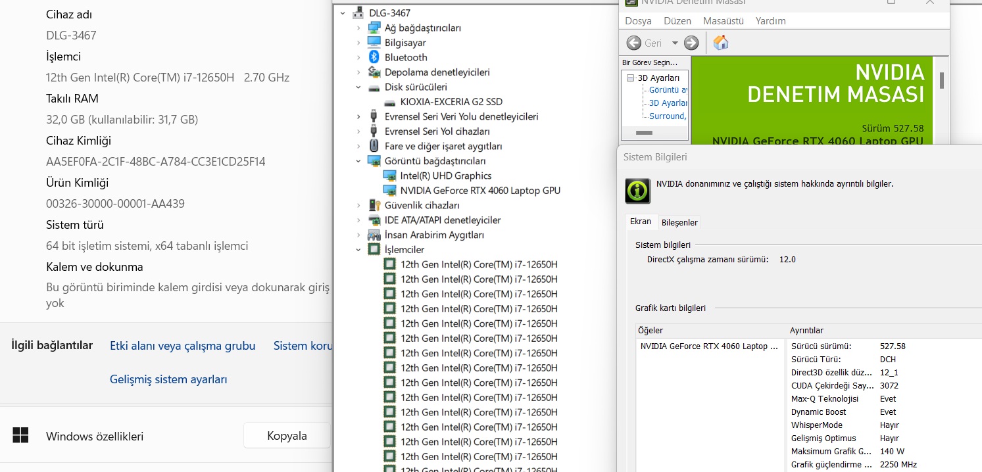Viewport: 982px width, 472px height.
Task: Click the Evrensel Seri Yol cihazları icon
Action: coord(374,131)
